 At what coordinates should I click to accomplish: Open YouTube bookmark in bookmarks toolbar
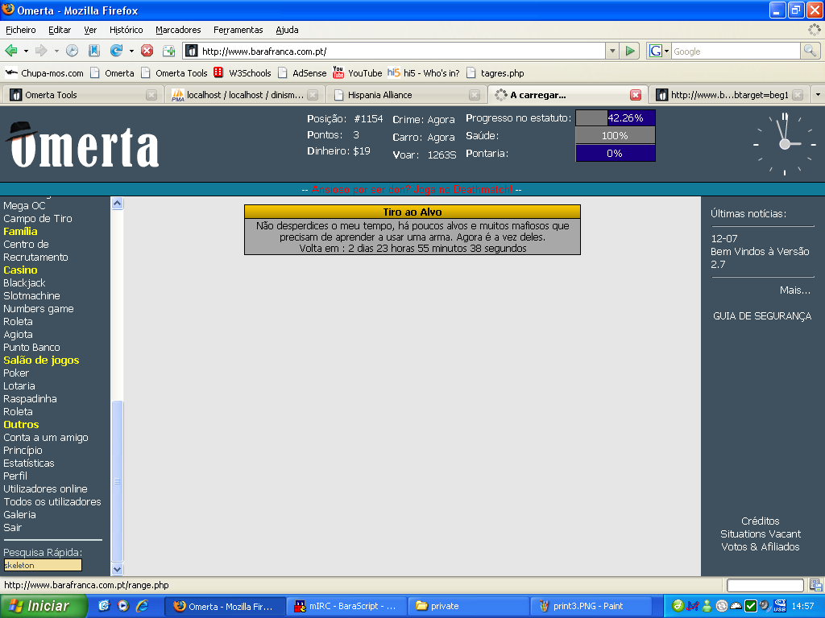pyautogui.click(x=357, y=72)
